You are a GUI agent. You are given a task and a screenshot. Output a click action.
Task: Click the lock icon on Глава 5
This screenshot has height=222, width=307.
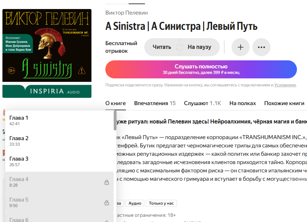[107, 203]
